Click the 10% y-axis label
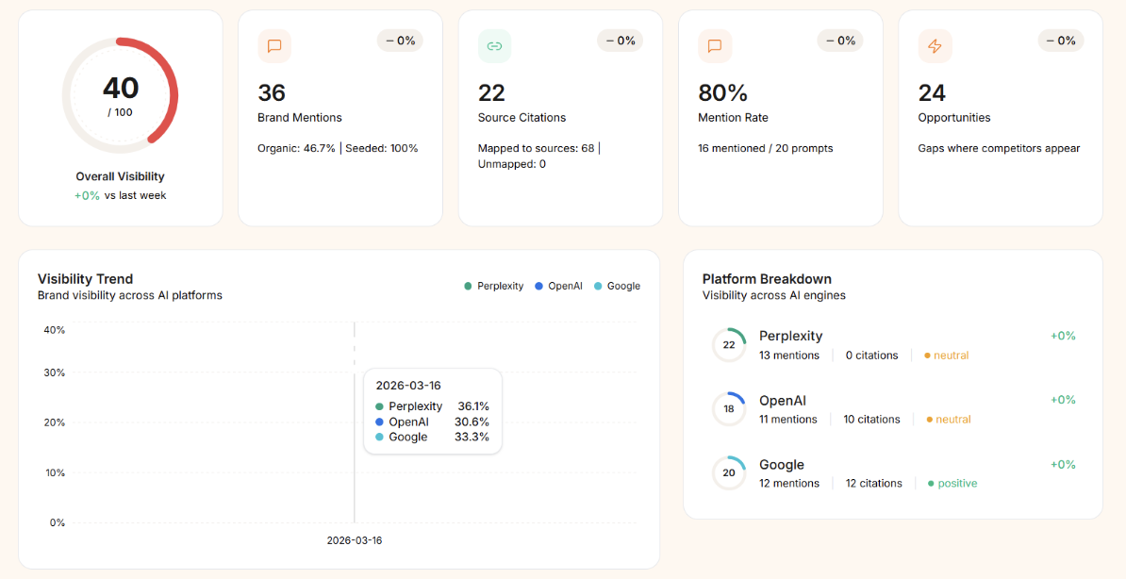Image resolution: width=1126 pixels, height=579 pixels. tap(55, 472)
